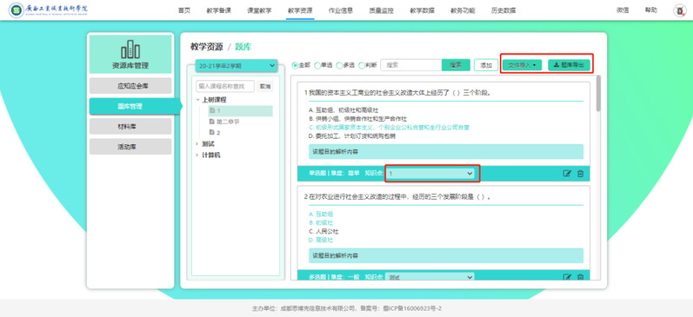The width and height of the screenshot is (693, 317).
Task: Open the 20-21学年2学期 semester dropdown
Action: (236, 66)
